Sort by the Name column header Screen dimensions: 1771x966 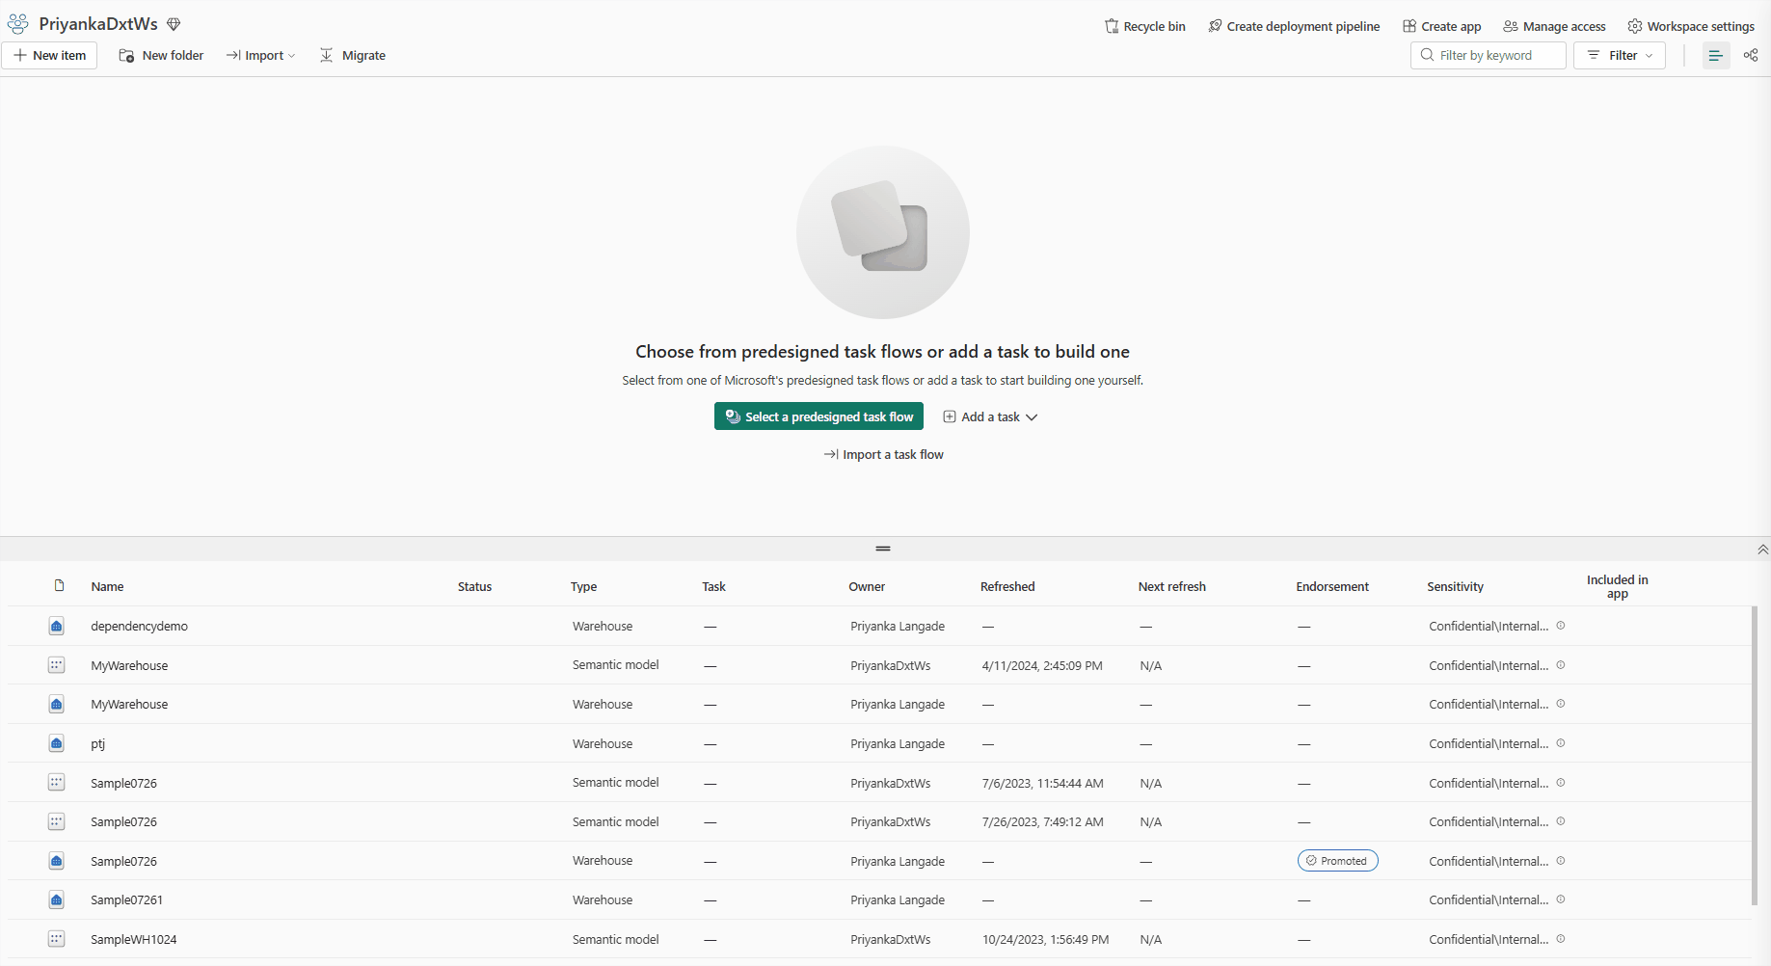pos(107,586)
